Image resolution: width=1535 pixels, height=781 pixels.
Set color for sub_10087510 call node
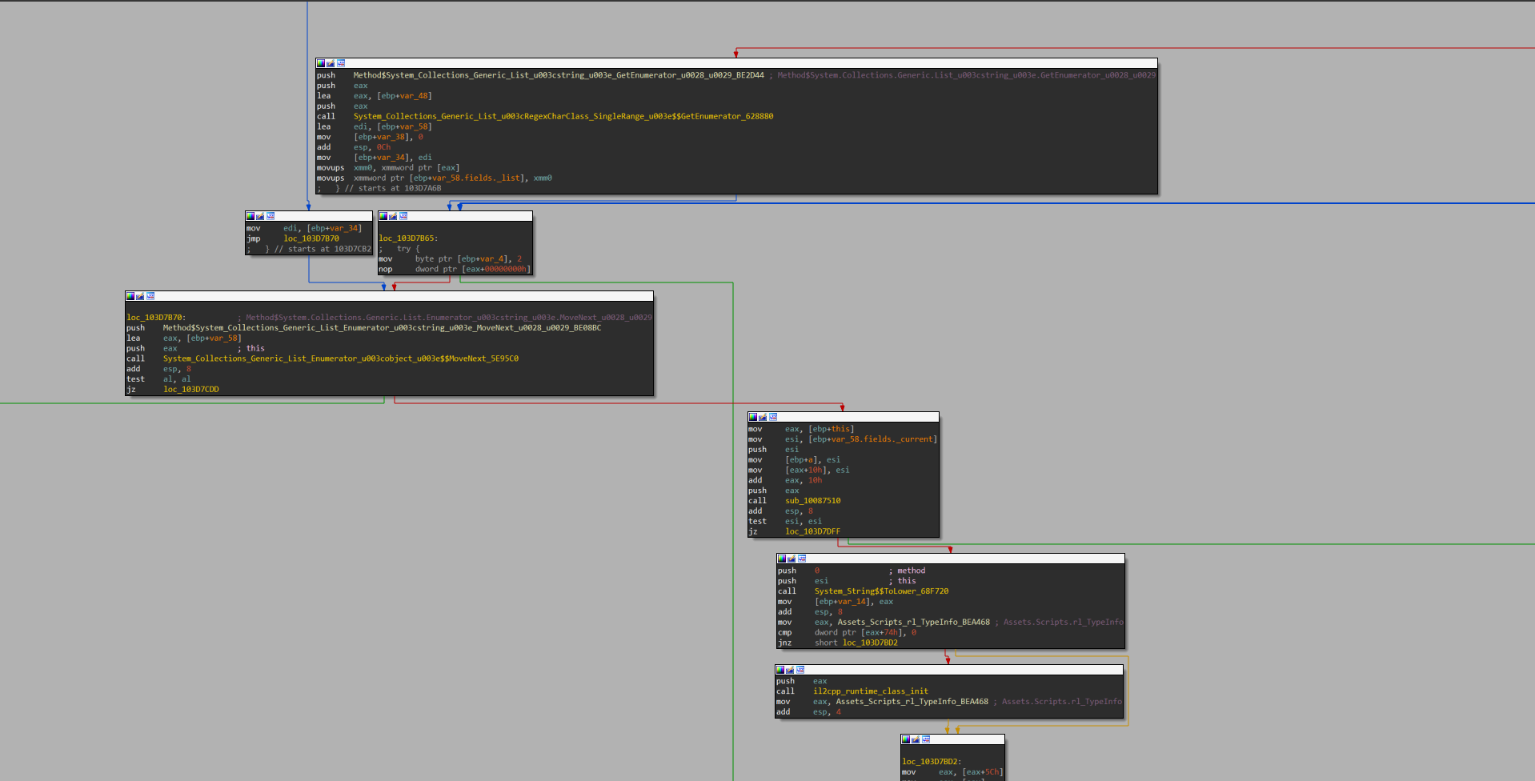pyautogui.click(x=753, y=417)
